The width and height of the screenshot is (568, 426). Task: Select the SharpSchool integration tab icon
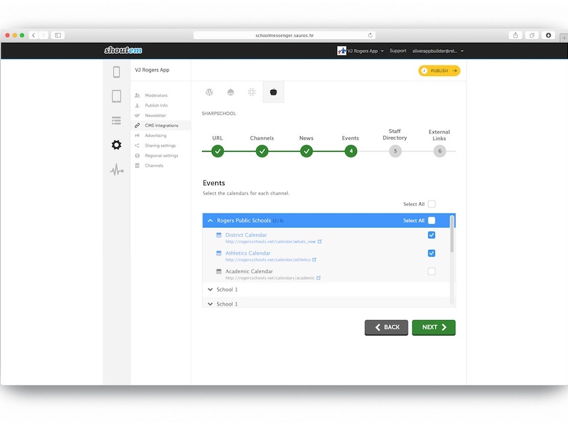273,93
